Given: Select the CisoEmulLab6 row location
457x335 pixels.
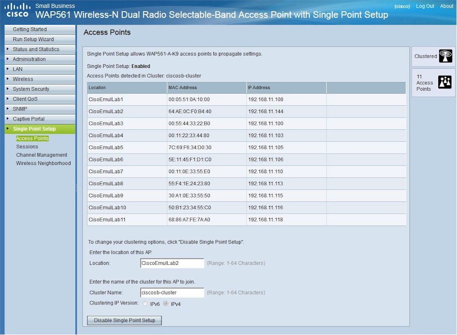Looking at the screenshot, I should [106, 160].
